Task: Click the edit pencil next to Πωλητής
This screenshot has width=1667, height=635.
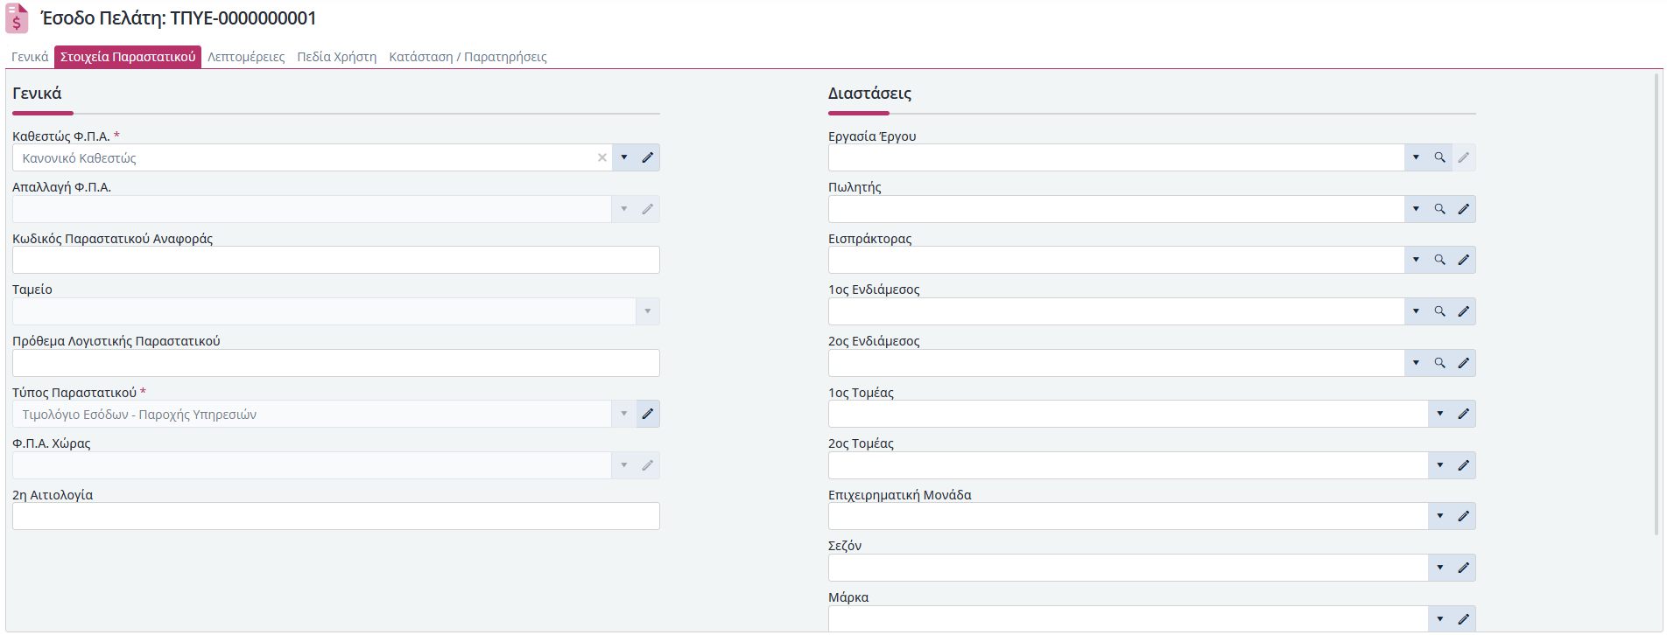Action: click(1464, 209)
